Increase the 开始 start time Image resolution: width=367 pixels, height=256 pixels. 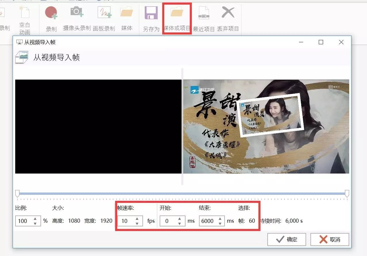(x=179, y=219)
